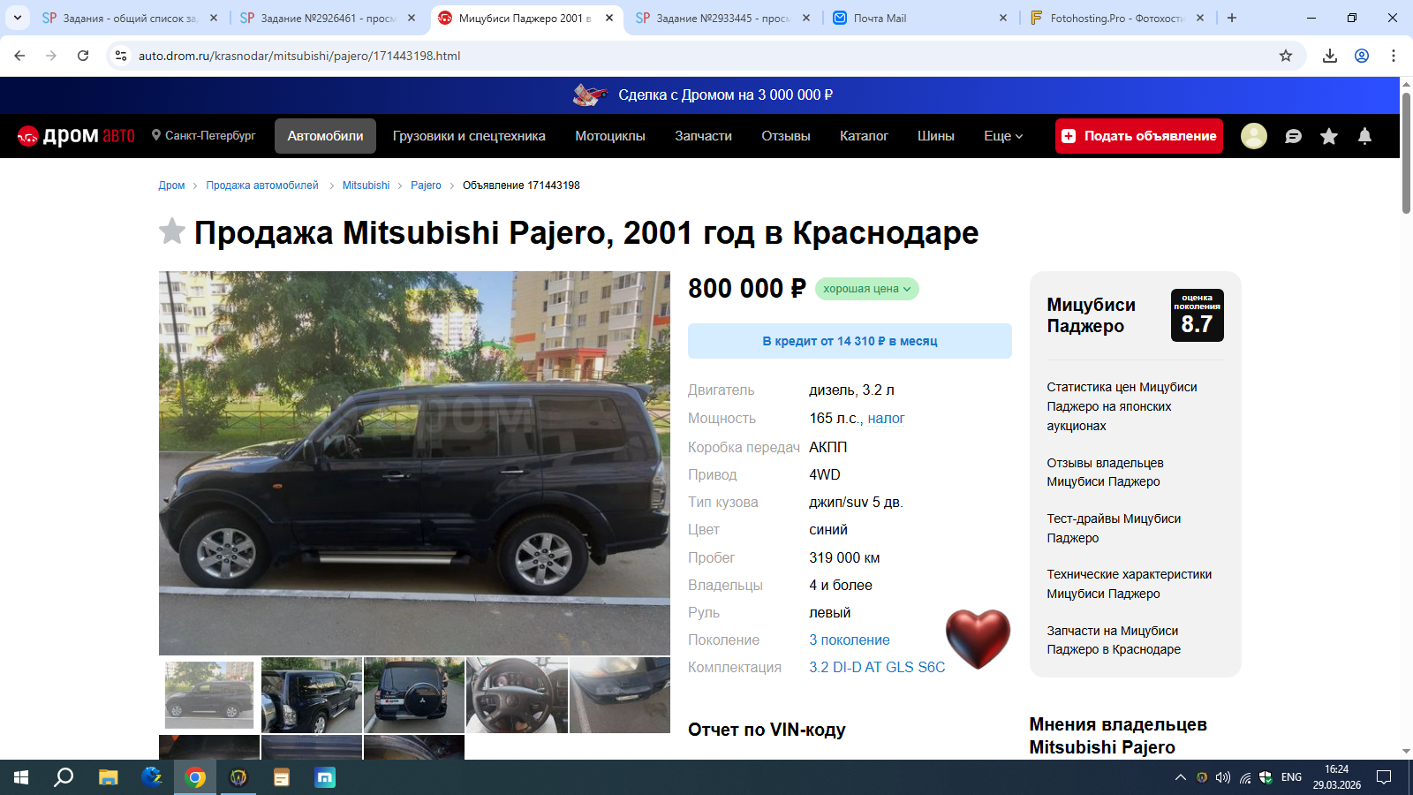This screenshot has height=795, width=1413.
Task: Open Chrome downloads icon
Action: coord(1330,56)
